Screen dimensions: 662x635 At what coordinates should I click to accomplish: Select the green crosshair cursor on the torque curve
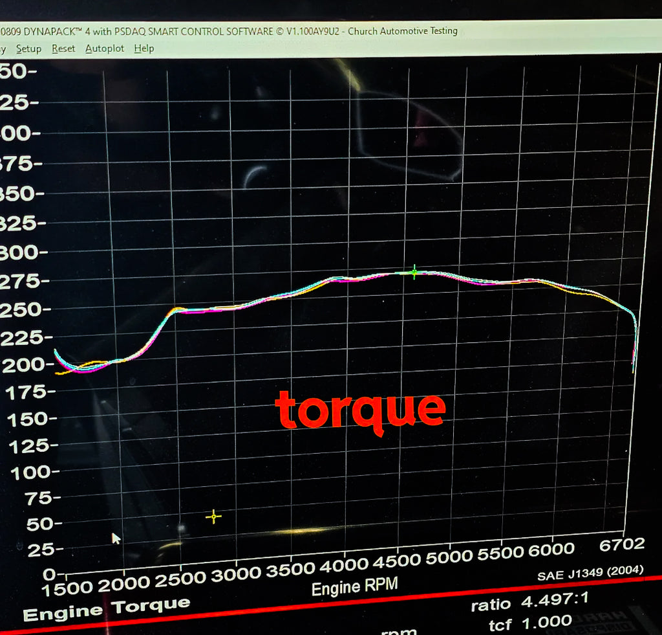[413, 273]
